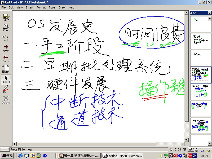Click the canvas vertical scrollbar thumb
This screenshot has height=159, width=212.
tap(187, 68)
